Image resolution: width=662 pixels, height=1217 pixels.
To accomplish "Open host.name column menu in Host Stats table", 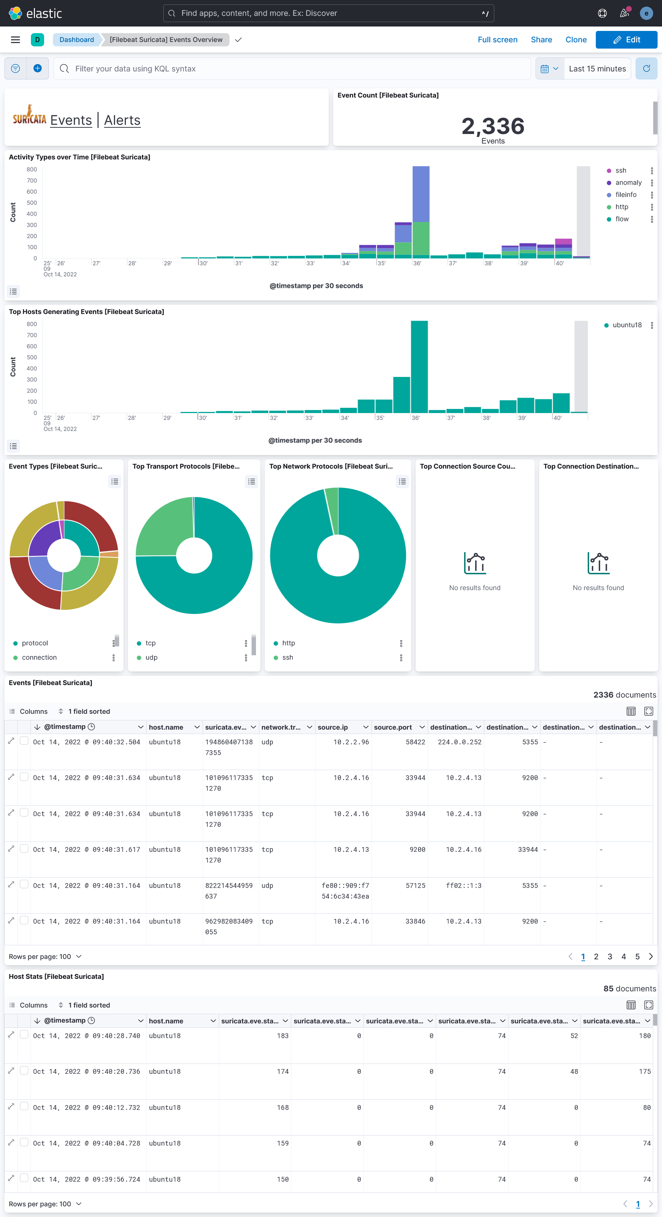I will [213, 1021].
